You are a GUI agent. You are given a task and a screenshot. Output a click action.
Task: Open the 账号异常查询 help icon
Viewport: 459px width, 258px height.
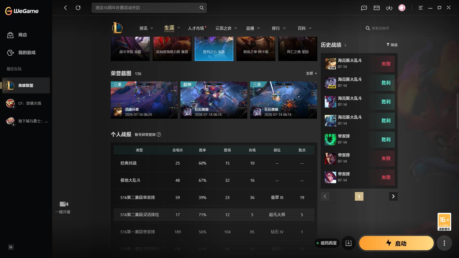click(x=159, y=134)
